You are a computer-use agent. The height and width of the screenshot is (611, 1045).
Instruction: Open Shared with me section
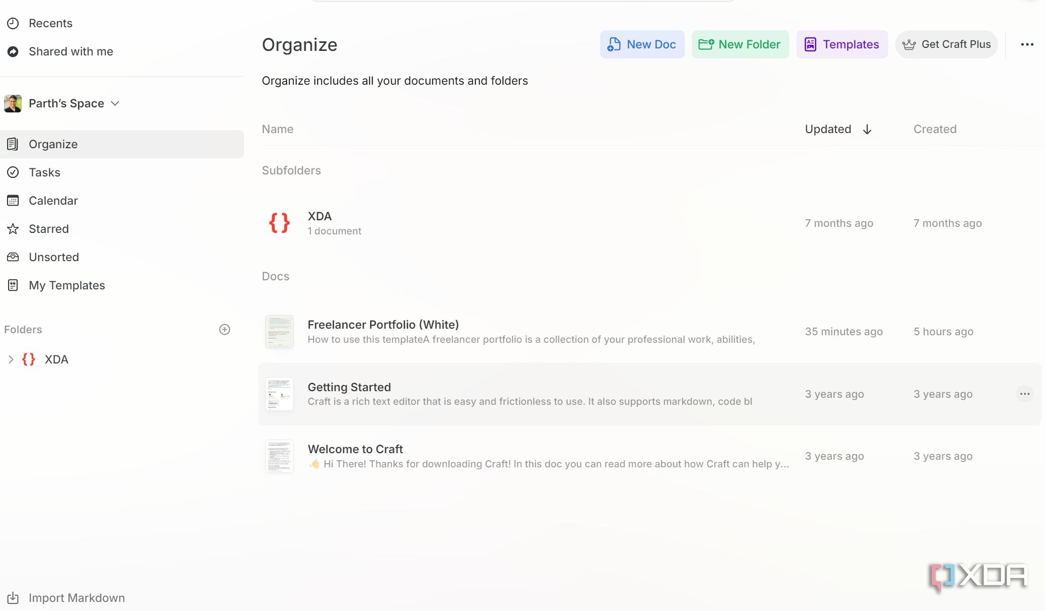click(71, 51)
